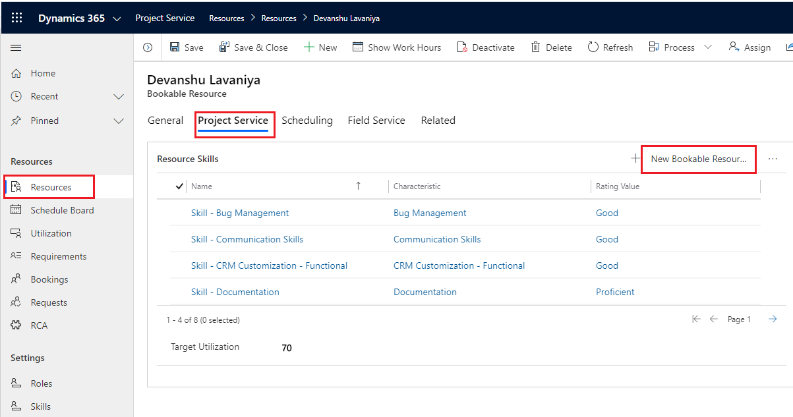Click the Save disk icon

pos(175,47)
